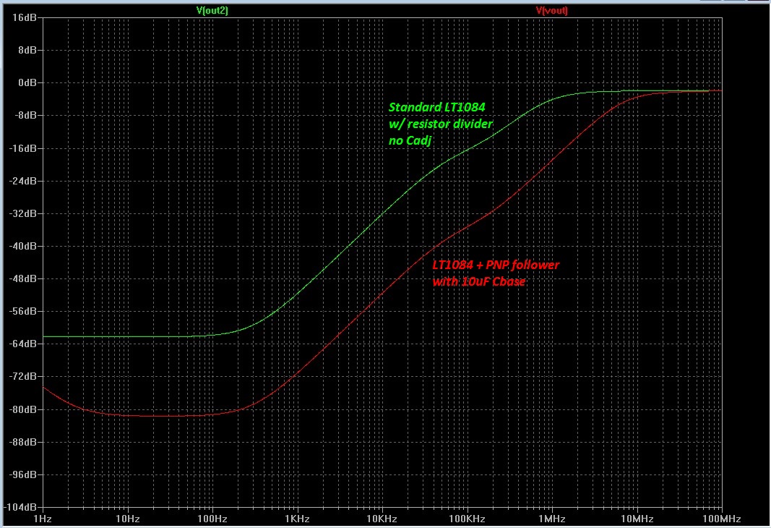Viewport: 771px width, 528px height.
Task: Click the 1MHz frequency axis label
Action: click(552, 519)
